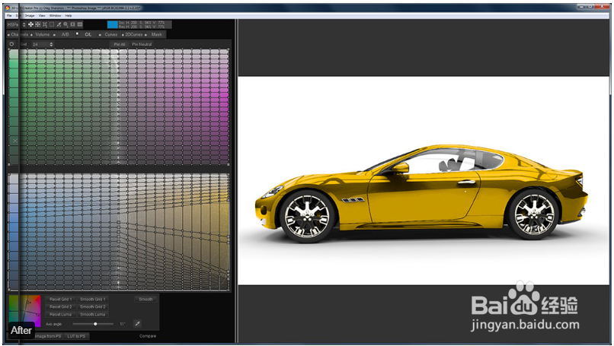Click the Grid value field showing 24
The width and height of the screenshot is (614, 346).
[x=40, y=44]
